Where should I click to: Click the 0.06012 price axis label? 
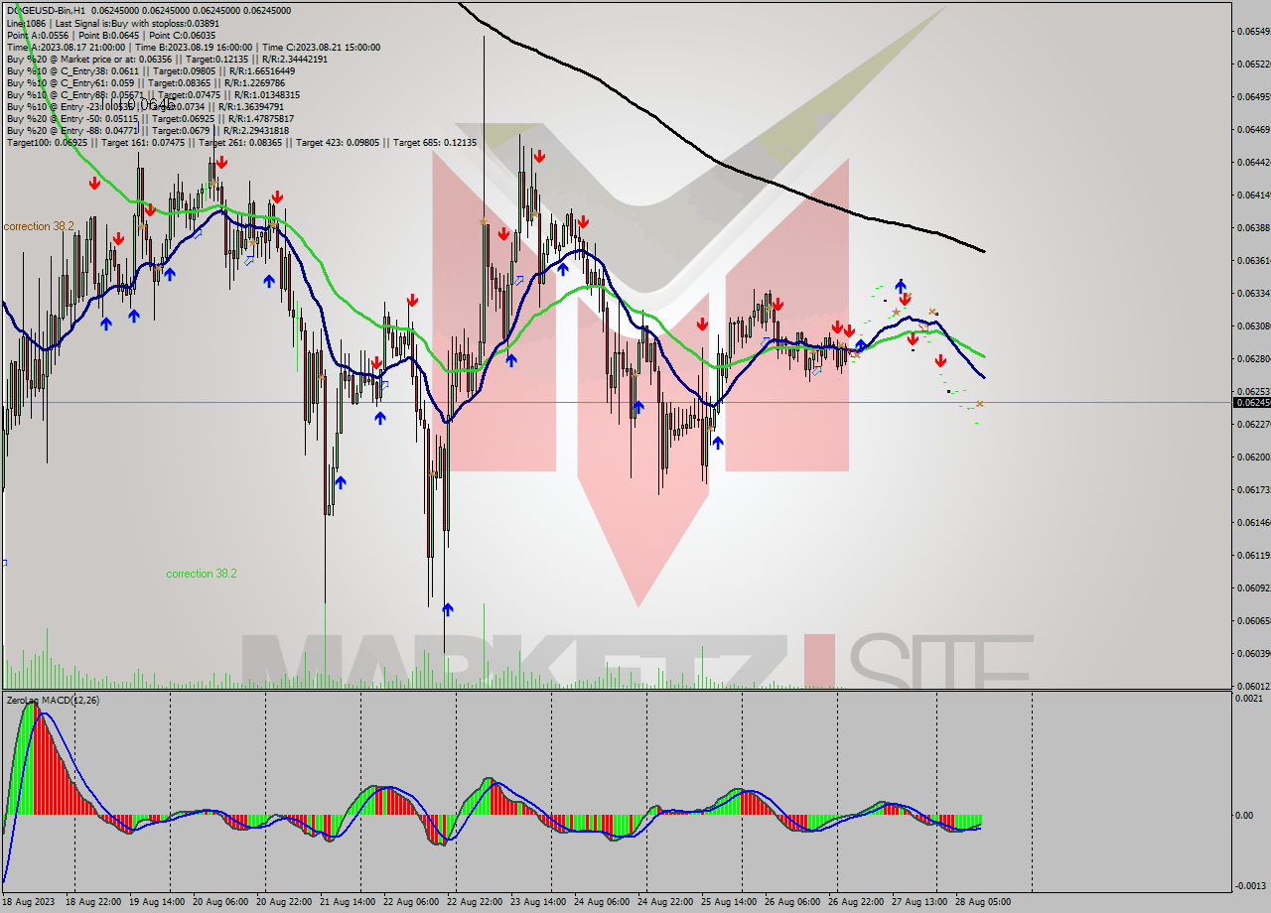pyautogui.click(x=1253, y=686)
